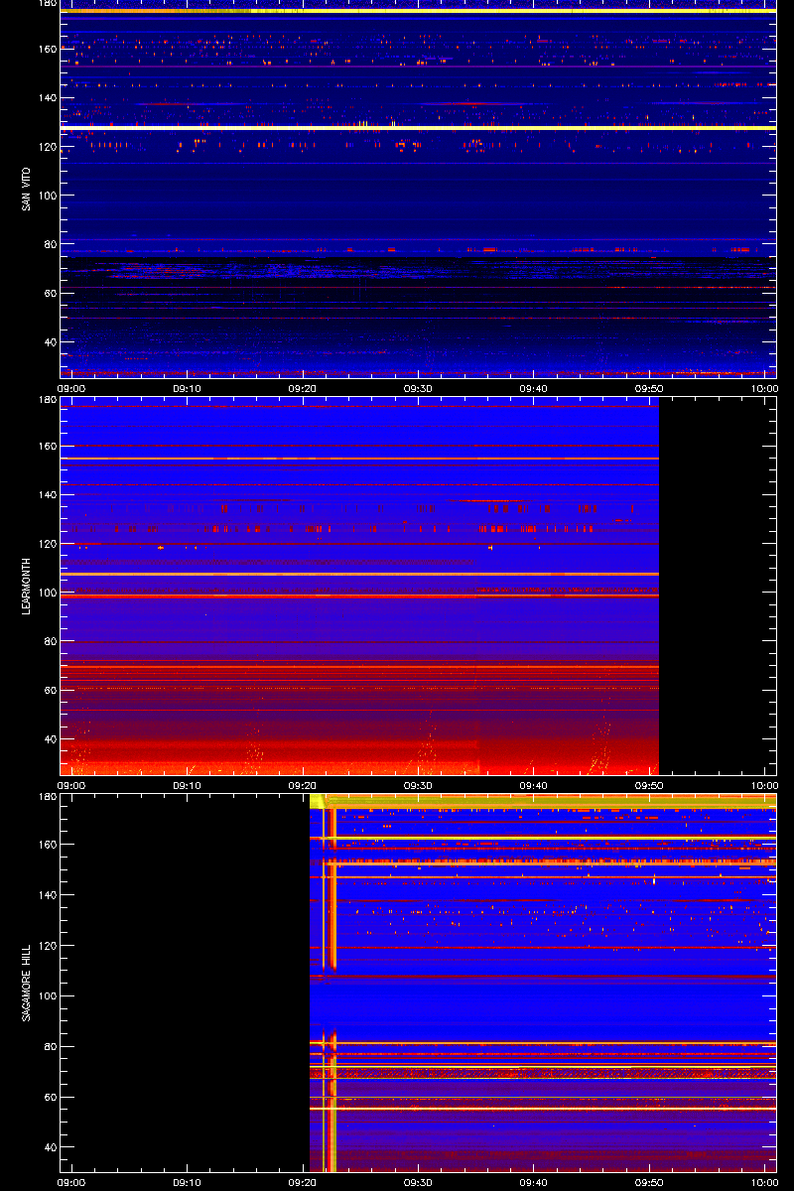This screenshot has height=1191, width=794.
Task: Click the SAGAMORE HILL axis label
Action: tap(27, 983)
